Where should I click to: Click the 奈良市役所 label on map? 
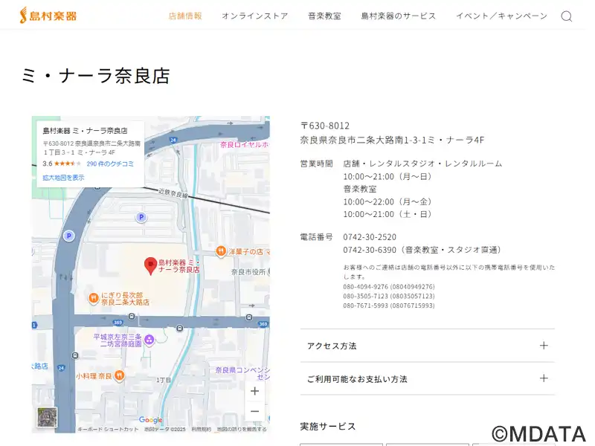[248, 272]
